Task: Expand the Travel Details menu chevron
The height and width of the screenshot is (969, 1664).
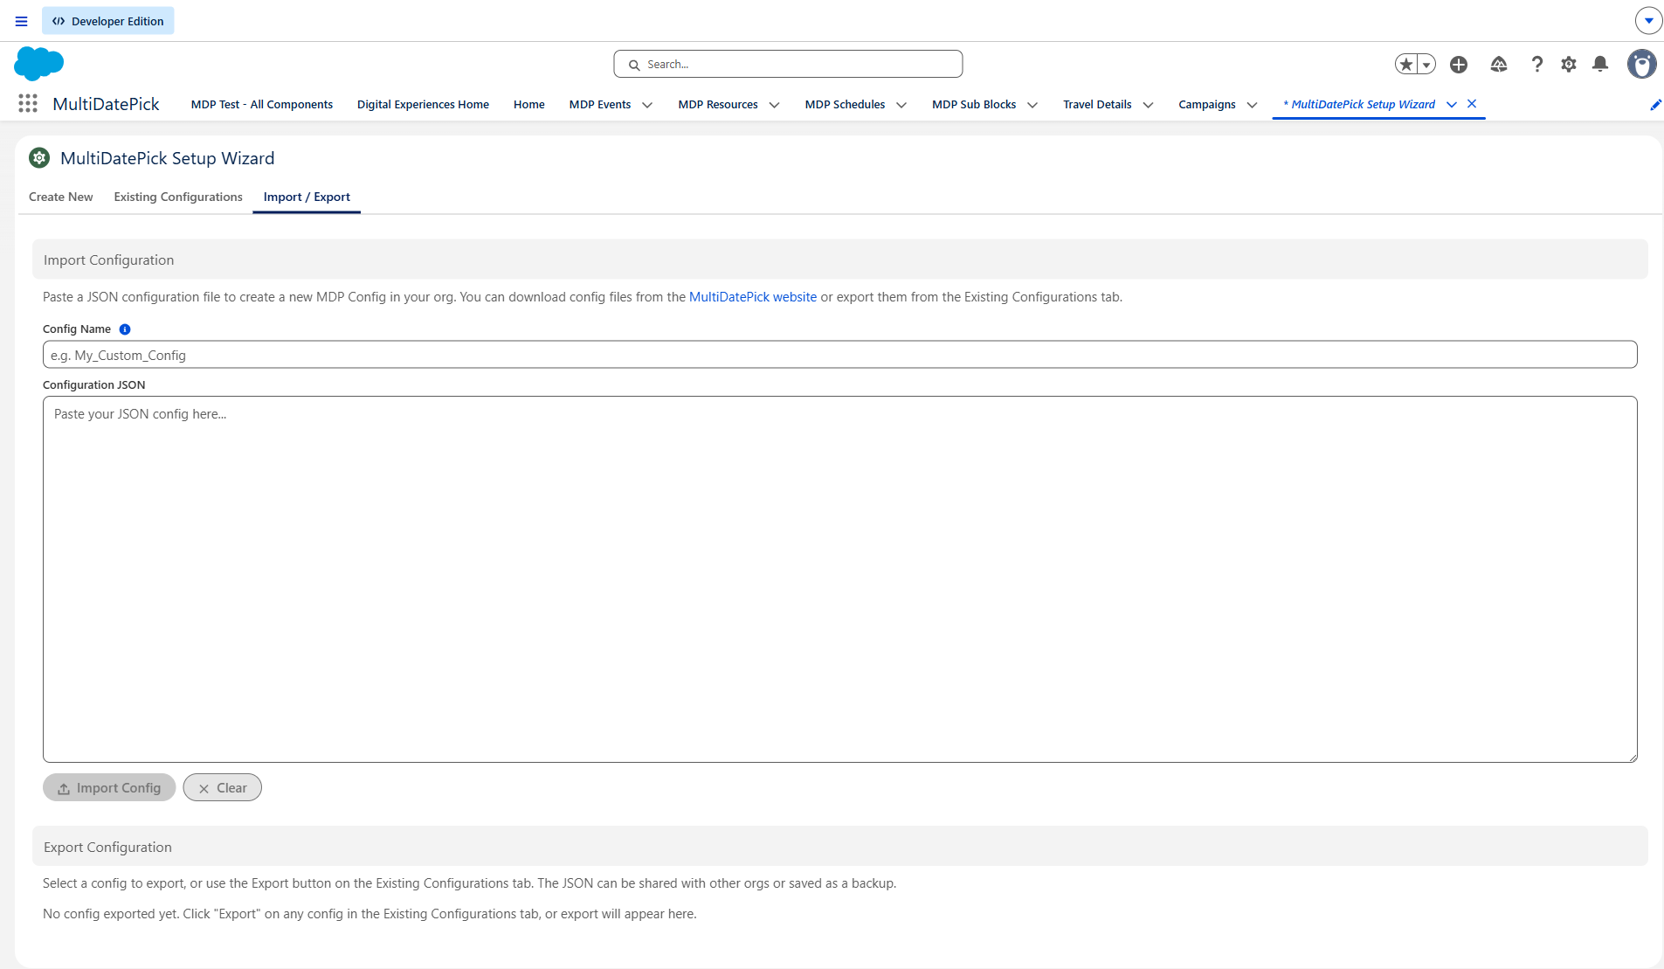Action: (x=1148, y=105)
